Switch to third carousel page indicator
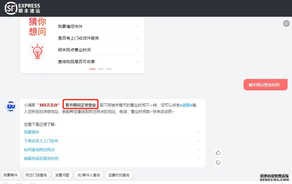Viewport: 292px width, 184px height. [109, 69]
